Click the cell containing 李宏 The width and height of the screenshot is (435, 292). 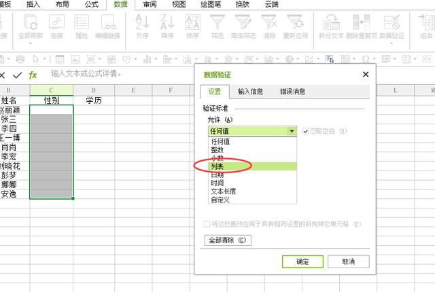[14, 157]
